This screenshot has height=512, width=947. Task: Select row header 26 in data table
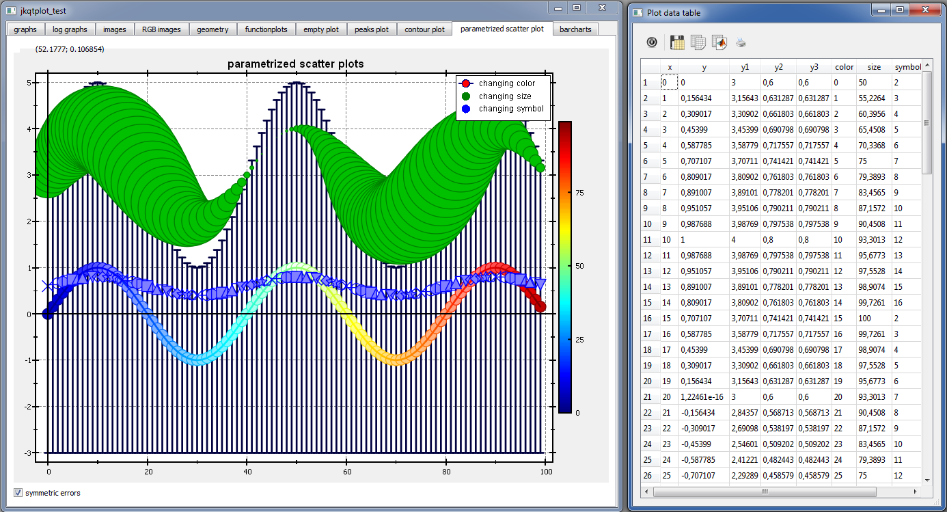[x=650, y=476]
